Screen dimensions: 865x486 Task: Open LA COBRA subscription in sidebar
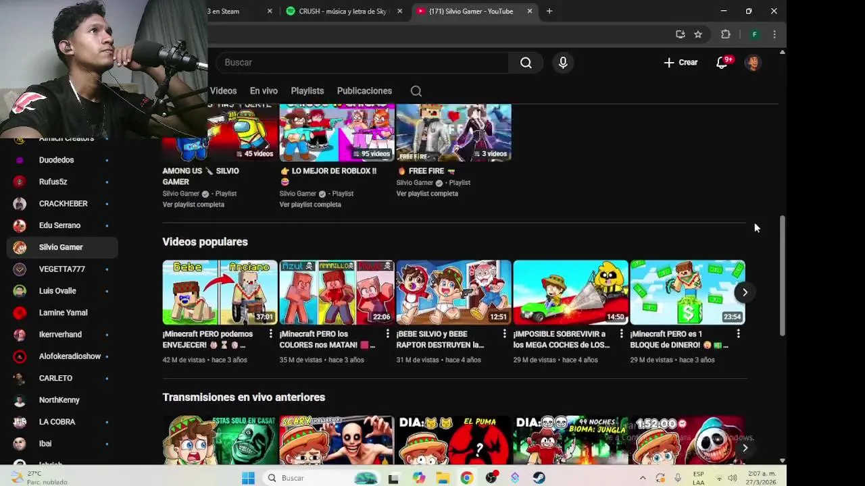(x=62, y=422)
